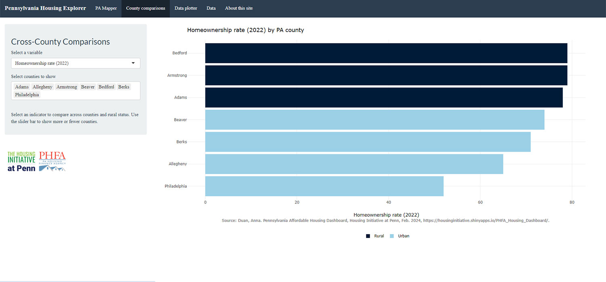Click the dropdown caret on the variable selector
Screen dimensions: 606x282
click(133, 63)
